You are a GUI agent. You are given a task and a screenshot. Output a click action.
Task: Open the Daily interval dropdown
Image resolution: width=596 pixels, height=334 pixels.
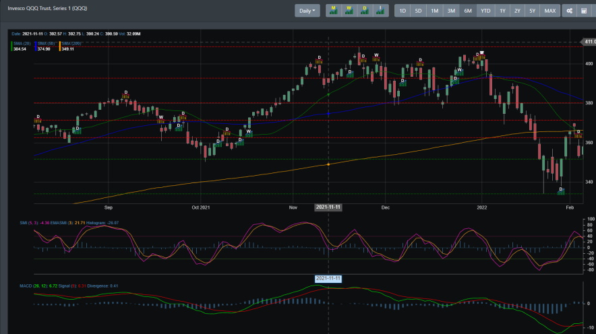(307, 11)
